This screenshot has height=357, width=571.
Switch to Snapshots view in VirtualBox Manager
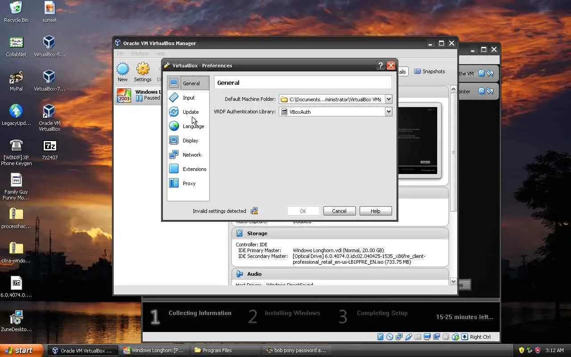pos(429,71)
